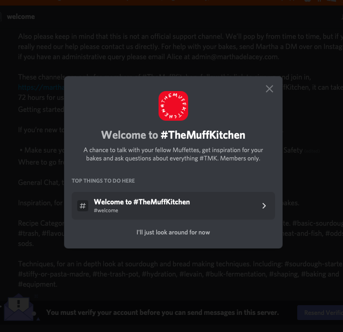Screen dimensions: 343x332
Task: Open the https://martha link in background chat
Action: click(x=41, y=87)
